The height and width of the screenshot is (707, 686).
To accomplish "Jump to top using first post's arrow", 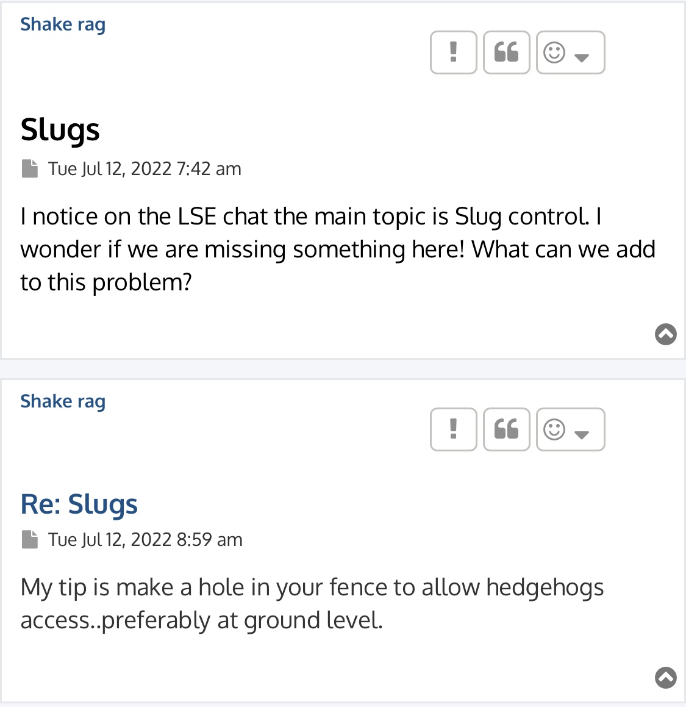I will (x=666, y=334).
